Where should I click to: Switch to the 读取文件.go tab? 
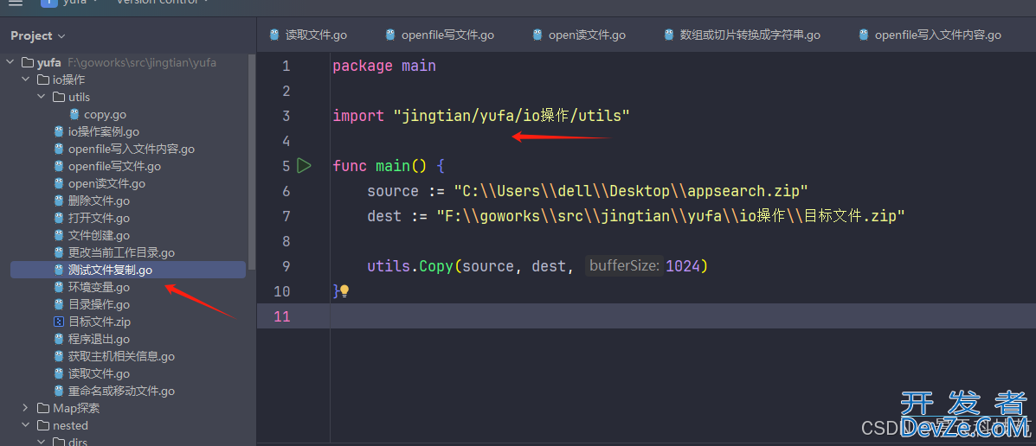308,35
